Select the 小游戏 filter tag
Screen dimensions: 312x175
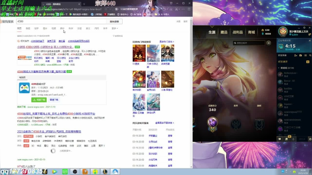click(39, 136)
